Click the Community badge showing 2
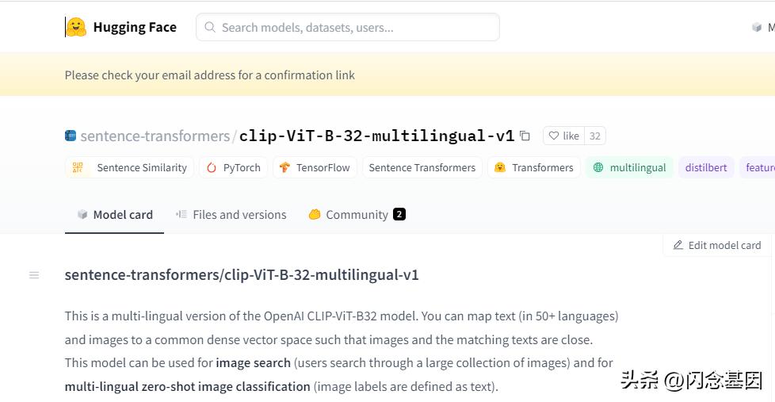 (399, 215)
